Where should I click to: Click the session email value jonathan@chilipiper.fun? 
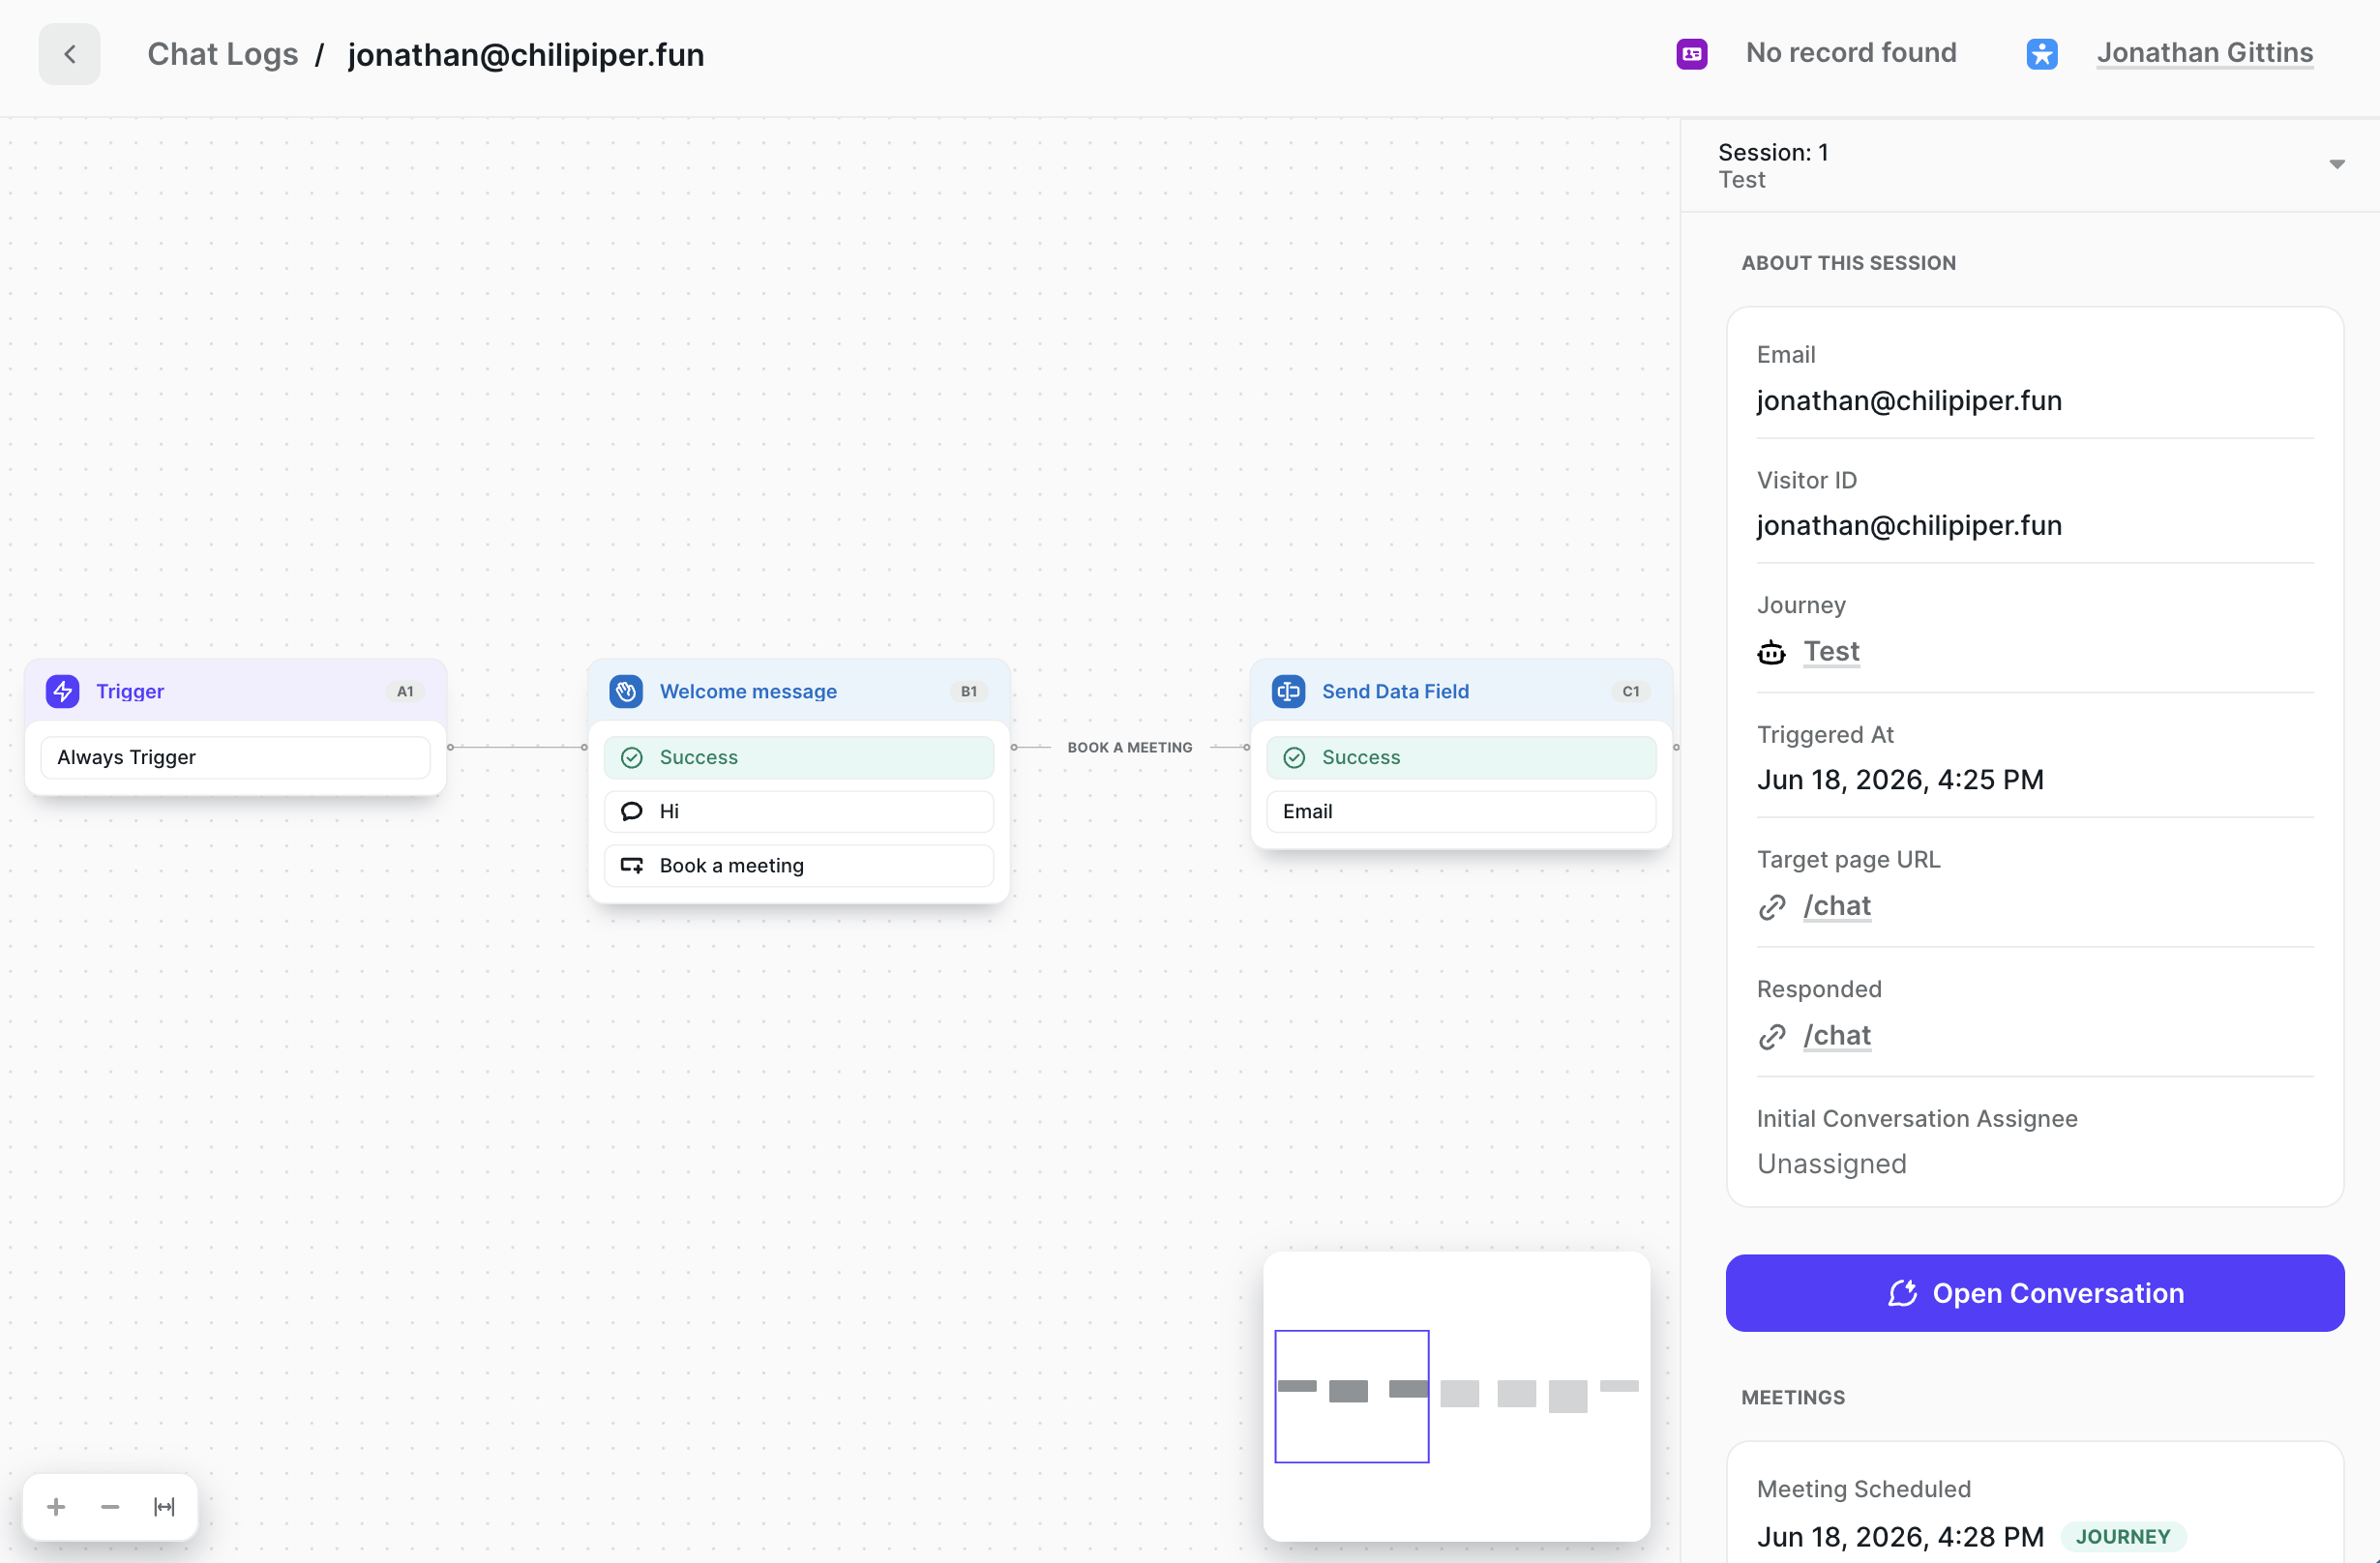coord(1909,400)
